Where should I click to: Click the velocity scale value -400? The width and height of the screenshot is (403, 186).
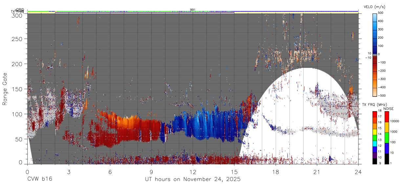382,87
